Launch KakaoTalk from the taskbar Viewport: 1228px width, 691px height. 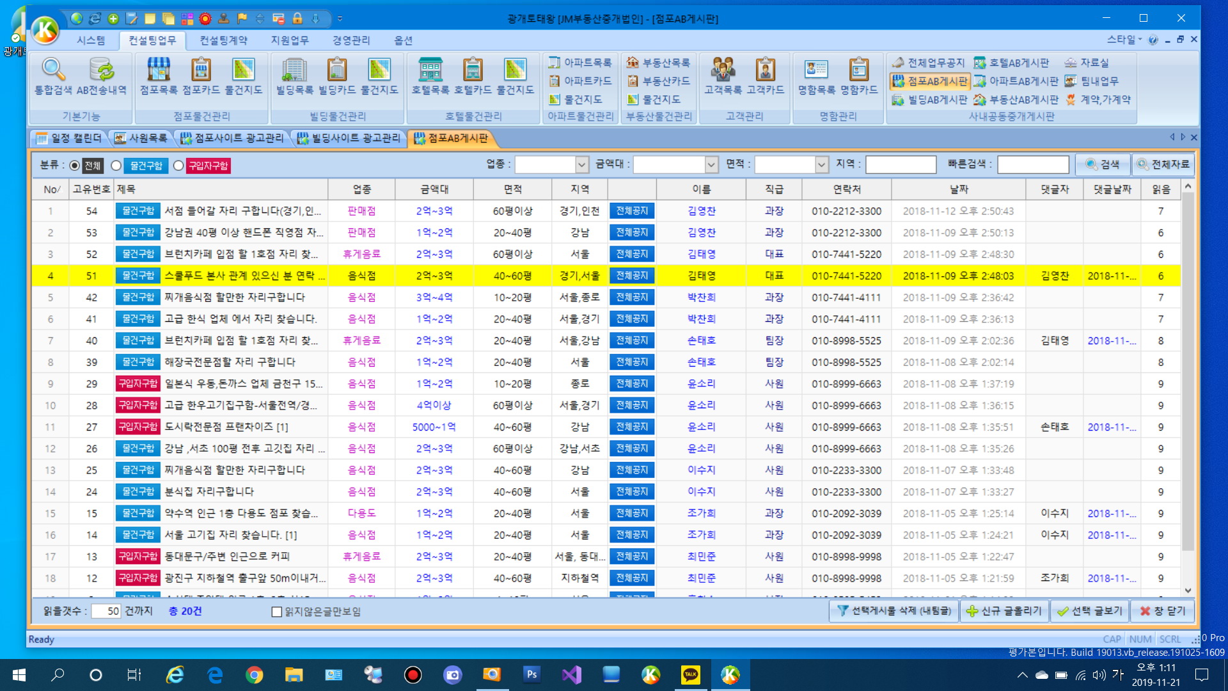691,674
